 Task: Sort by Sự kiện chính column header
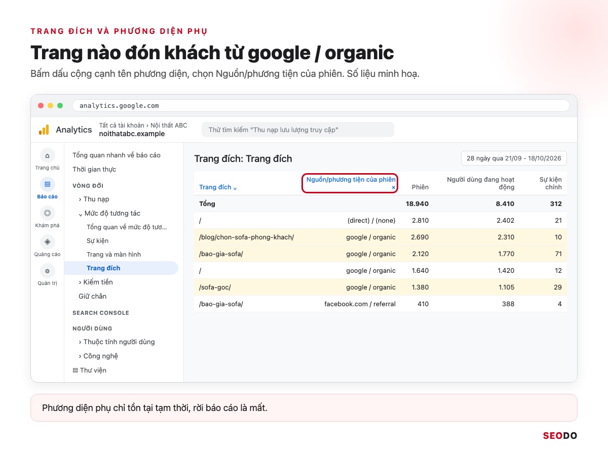[551, 183]
